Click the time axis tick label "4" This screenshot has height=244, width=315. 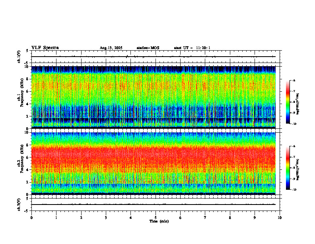click(x=130, y=218)
